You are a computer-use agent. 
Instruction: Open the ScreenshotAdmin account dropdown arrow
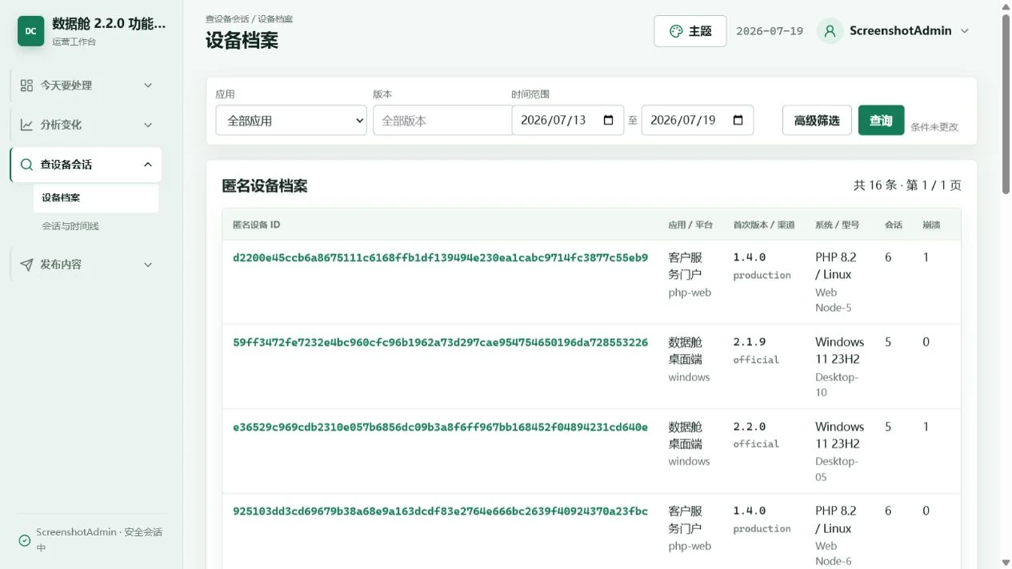click(964, 31)
